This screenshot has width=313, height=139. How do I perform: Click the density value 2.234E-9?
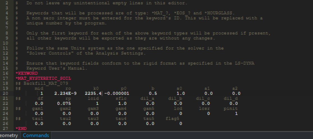65,93
